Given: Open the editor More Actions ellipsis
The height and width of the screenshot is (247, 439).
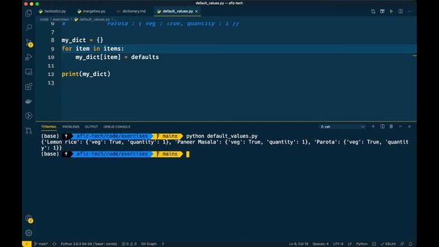Looking at the screenshot, I should pyautogui.click(x=410, y=12).
